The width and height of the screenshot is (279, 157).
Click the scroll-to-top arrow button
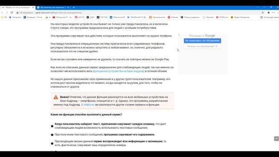(x=276, y=139)
